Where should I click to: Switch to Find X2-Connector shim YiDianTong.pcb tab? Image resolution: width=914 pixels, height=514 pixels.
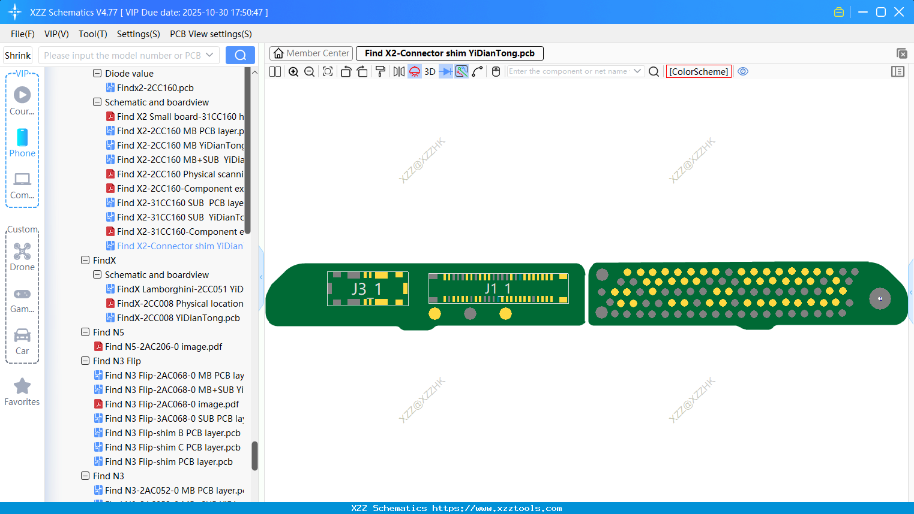pos(449,53)
